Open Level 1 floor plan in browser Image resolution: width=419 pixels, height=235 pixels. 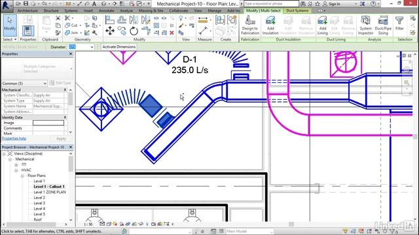coord(39,181)
